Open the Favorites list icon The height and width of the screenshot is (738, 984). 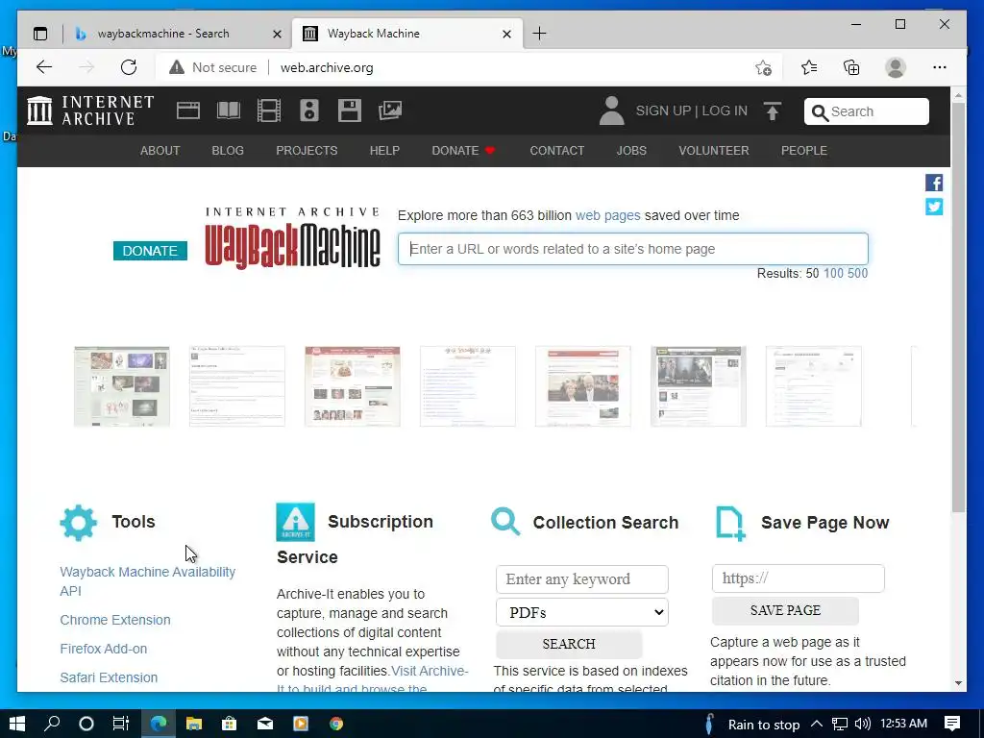(809, 67)
